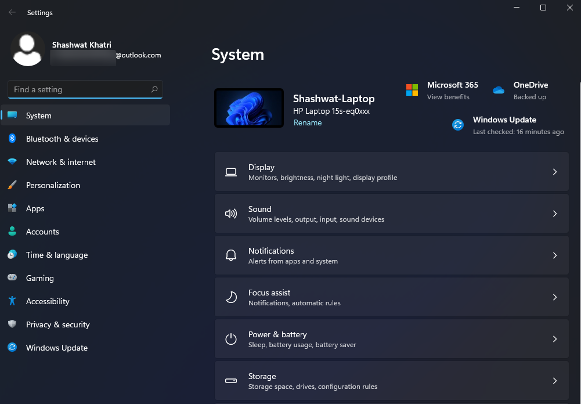Click the Windows Update sync icon in header

pyautogui.click(x=458, y=125)
